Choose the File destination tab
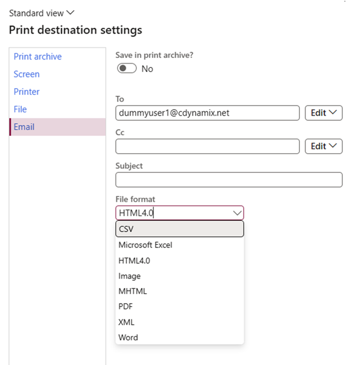Image resolution: width=351 pixels, height=365 pixels. point(20,109)
